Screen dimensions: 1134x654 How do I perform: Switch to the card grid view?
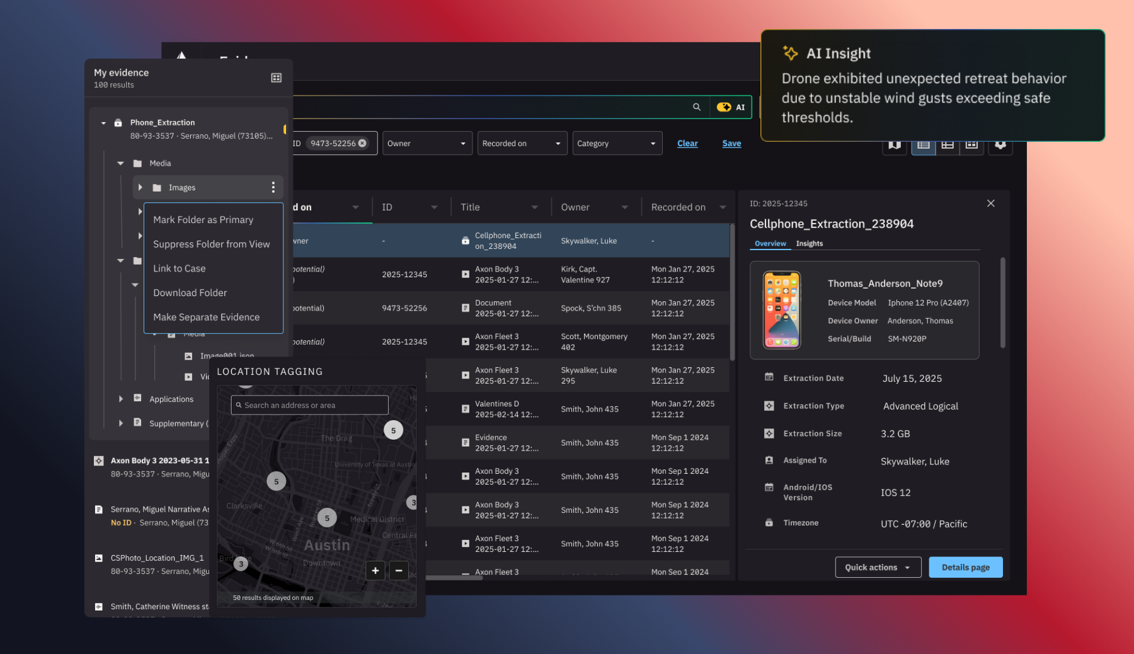[x=971, y=144]
